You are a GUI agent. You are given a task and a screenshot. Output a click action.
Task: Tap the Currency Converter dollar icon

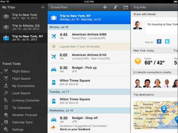(x=6, y=100)
